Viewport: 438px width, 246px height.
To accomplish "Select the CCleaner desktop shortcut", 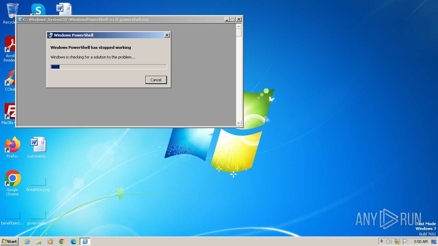I will coord(10,81).
